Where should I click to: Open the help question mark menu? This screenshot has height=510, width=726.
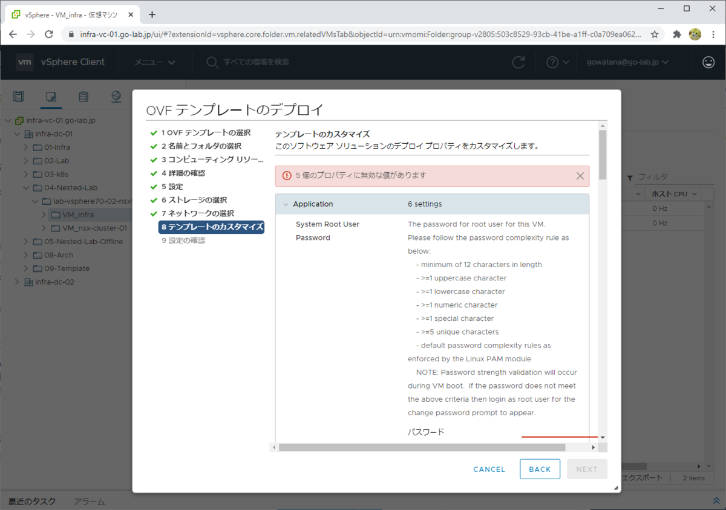coord(557,62)
